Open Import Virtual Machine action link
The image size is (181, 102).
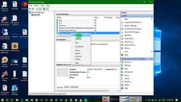[133, 22]
